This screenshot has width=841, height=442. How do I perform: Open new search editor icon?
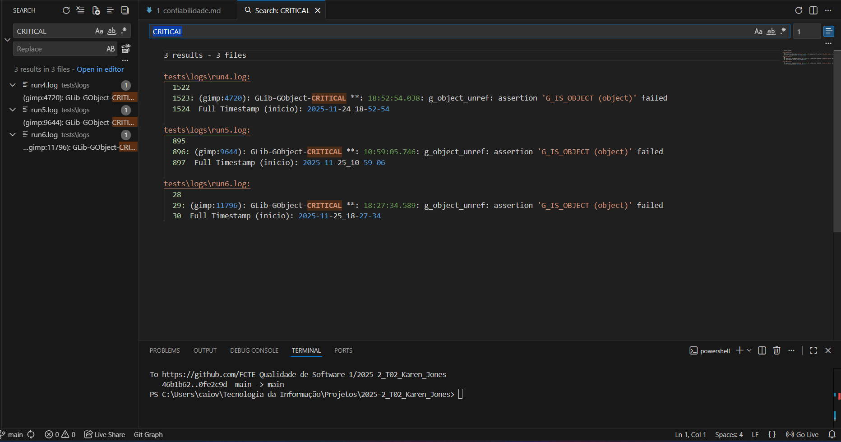click(x=96, y=10)
